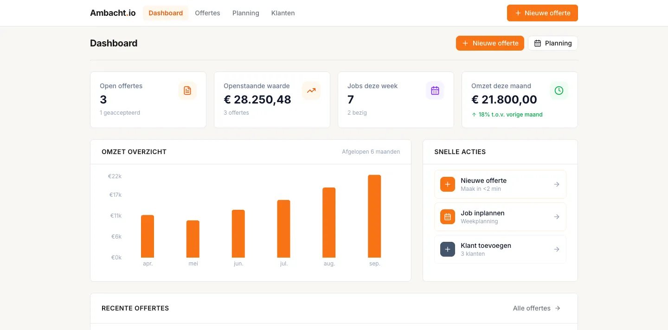Click the Ambacht.io logo
668x330 pixels.
point(113,13)
